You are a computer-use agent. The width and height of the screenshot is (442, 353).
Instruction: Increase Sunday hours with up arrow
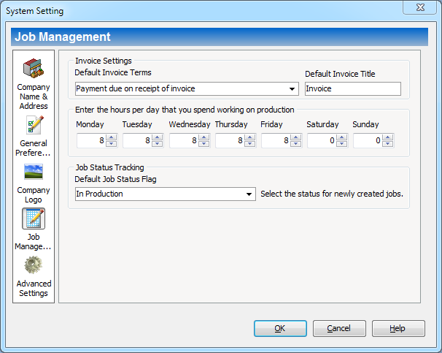(x=388, y=137)
